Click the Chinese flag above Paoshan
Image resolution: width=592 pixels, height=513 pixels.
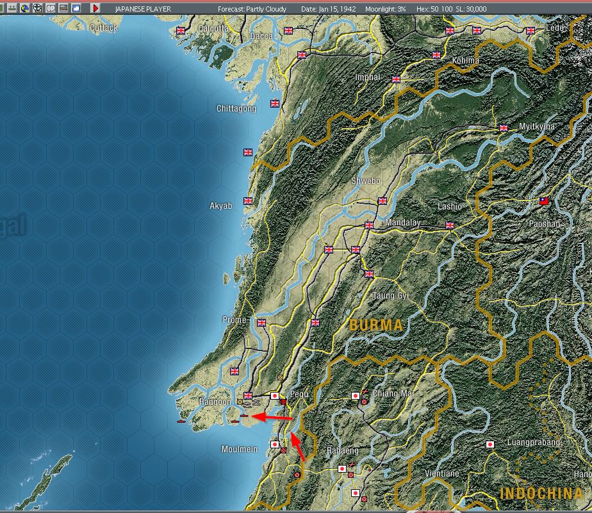tap(544, 201)
